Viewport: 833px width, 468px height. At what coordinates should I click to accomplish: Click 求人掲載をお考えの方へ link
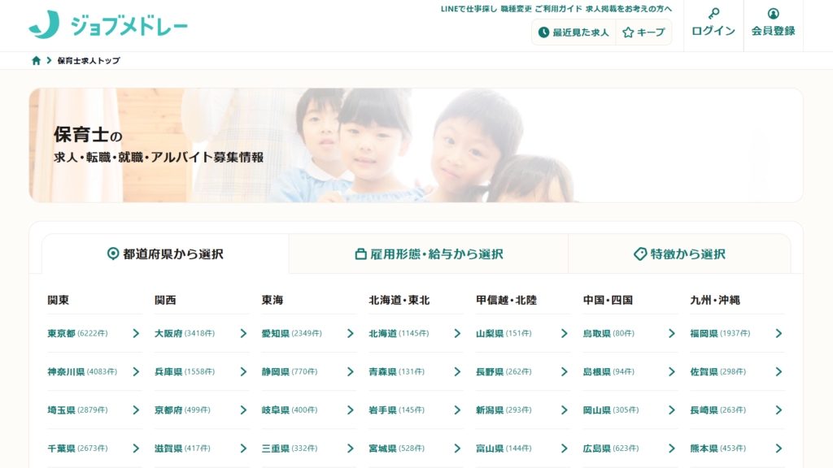629,9
